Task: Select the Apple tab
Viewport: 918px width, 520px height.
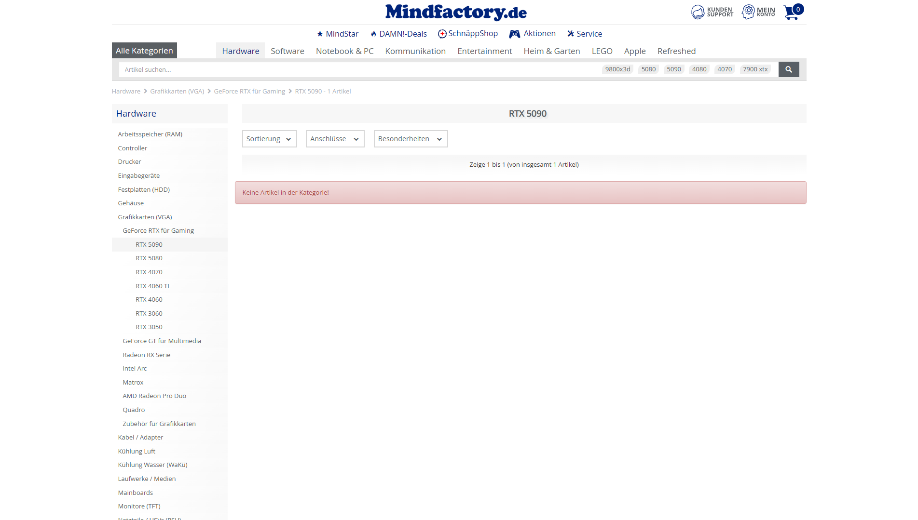Action: (x=635, y=51)
